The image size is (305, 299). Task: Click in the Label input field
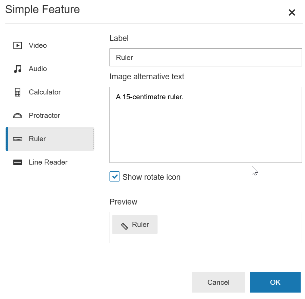(x=205, y=57)
